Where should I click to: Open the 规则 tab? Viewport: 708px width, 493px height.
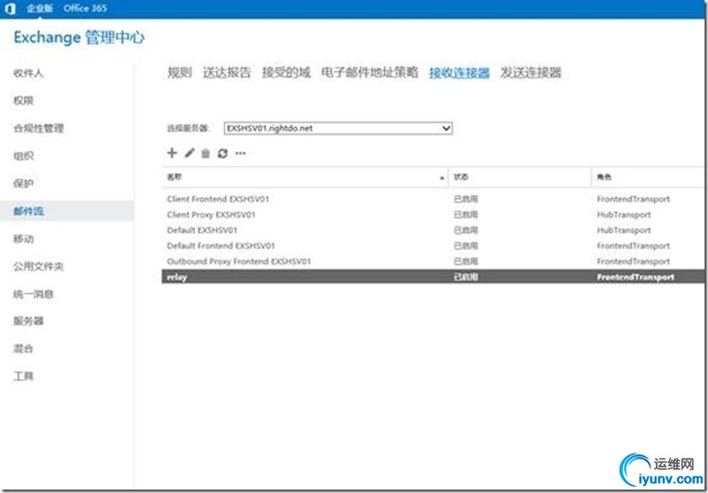(x=179, y=72)
